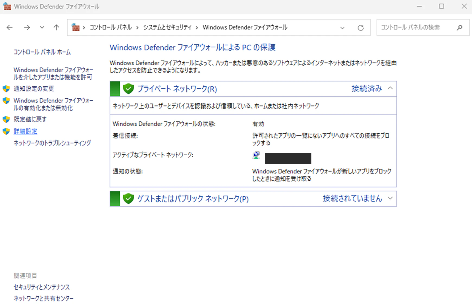Open セキュリティとメンテナンス link
472x305 pixels.
42,287
